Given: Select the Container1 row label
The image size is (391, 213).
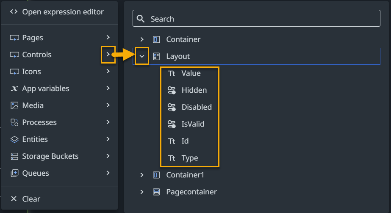Looking at the screenshot, I should (x=185, y=175).
